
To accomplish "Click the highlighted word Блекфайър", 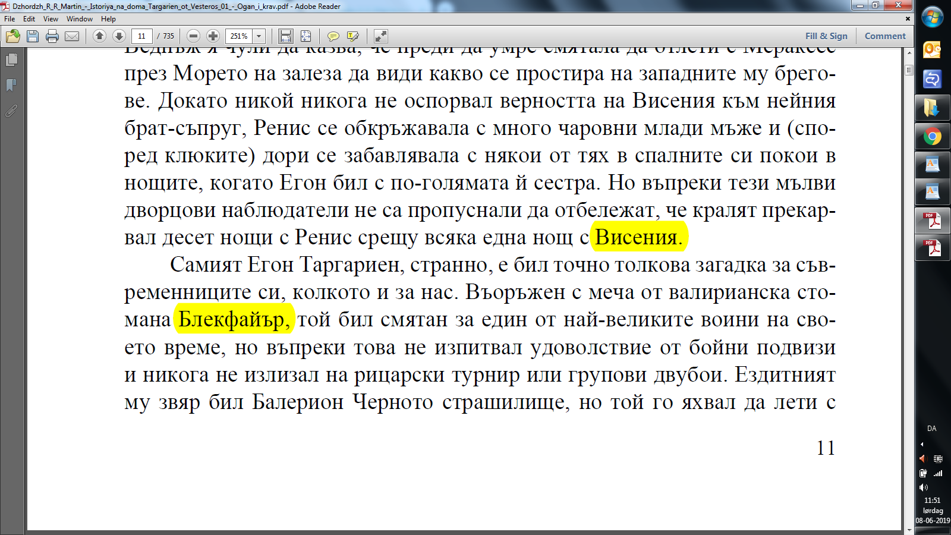I will (234, 319).
